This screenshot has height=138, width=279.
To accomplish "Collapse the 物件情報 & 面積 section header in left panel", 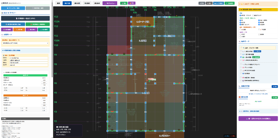I will coord(25,50).
